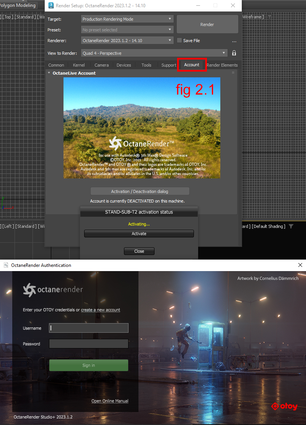Image resolution: width=306 pixels, height=425 pixels.
Task: Click the [Left] viewport label
Action: point(8,226)
